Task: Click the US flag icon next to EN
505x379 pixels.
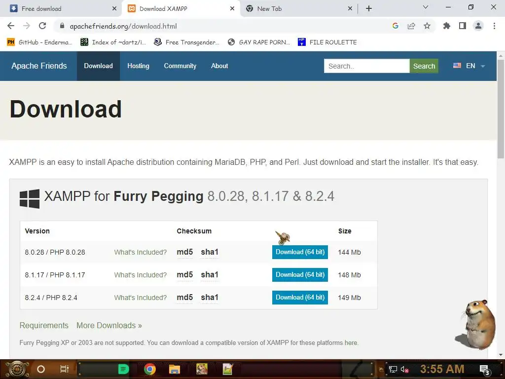Action: click(457, 66)
